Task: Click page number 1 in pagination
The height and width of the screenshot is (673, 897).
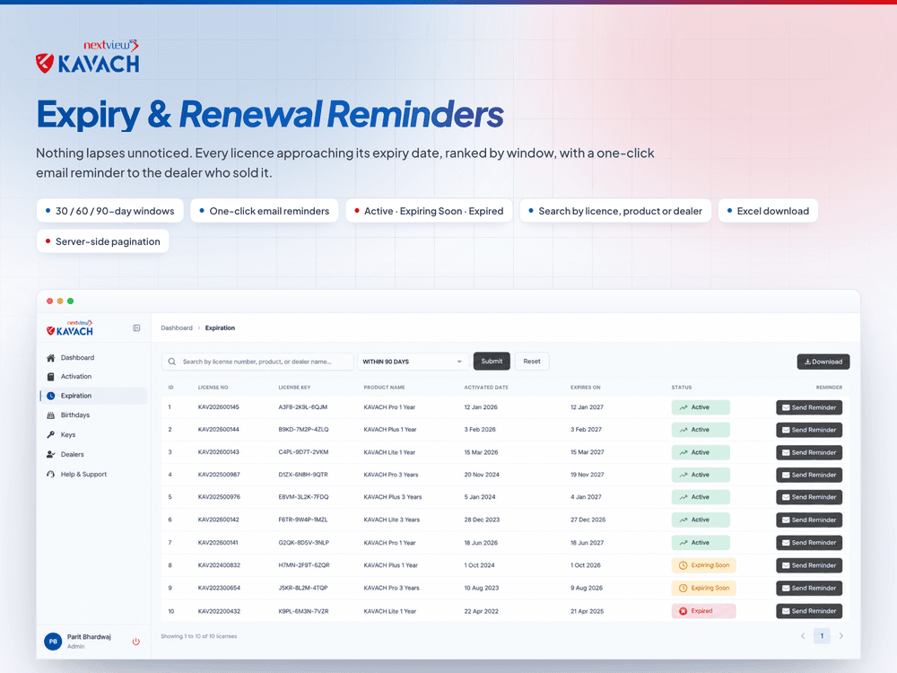Action: click(x=822, y=636)
